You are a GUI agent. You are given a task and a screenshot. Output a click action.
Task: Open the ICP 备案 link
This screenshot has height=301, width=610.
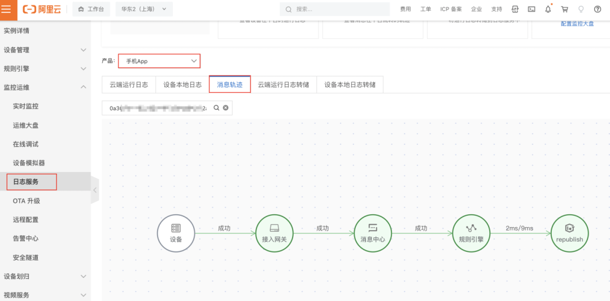pos(451,9)
